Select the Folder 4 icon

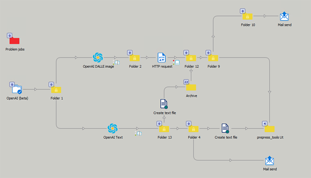pyautogui.click(x=194, y=129)
